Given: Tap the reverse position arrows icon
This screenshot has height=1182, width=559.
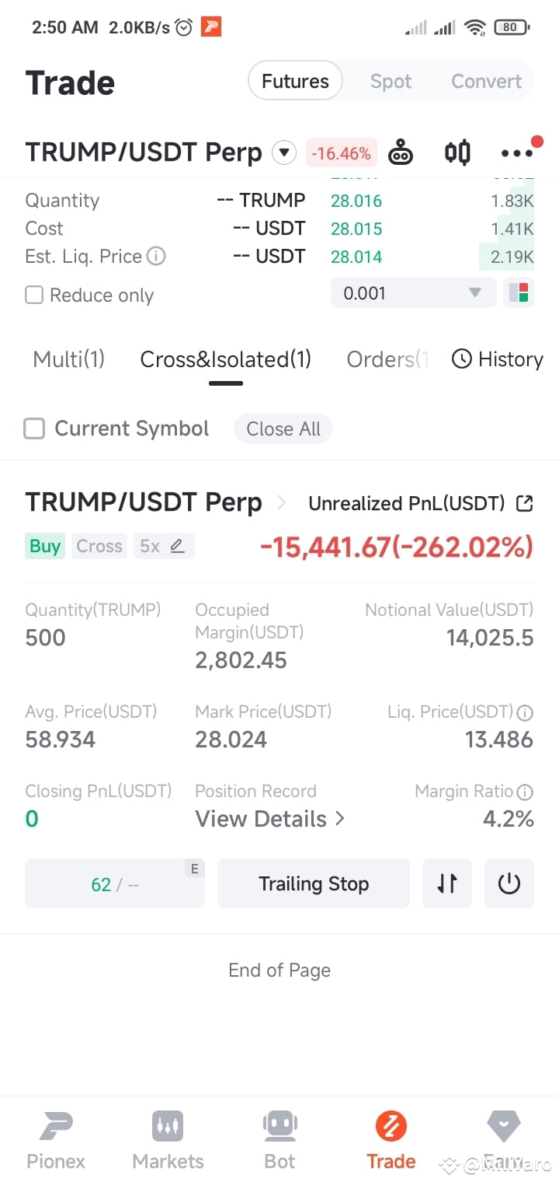Looking at the screenshot, I should click(x=447, y=883).
